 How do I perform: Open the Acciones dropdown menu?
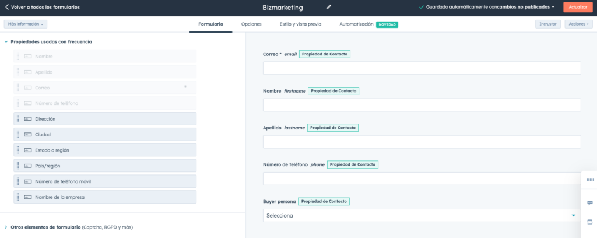(x=578, y=24)
